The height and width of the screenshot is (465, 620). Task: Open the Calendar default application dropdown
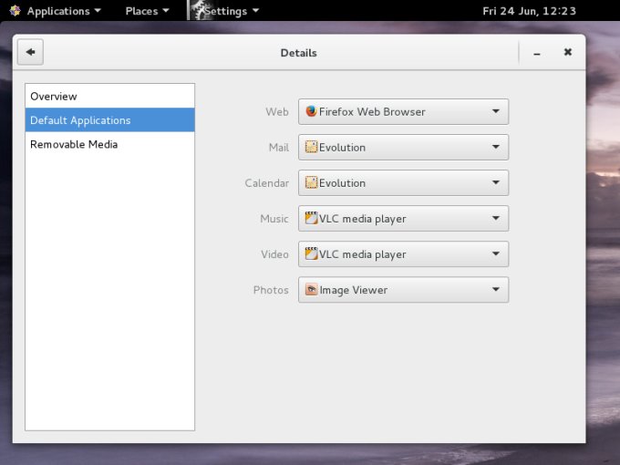403,182
